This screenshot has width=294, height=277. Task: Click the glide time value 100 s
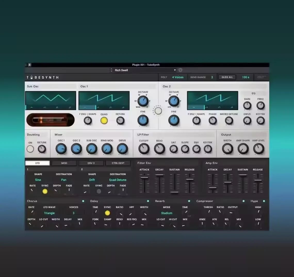click(x=246, y=77)
